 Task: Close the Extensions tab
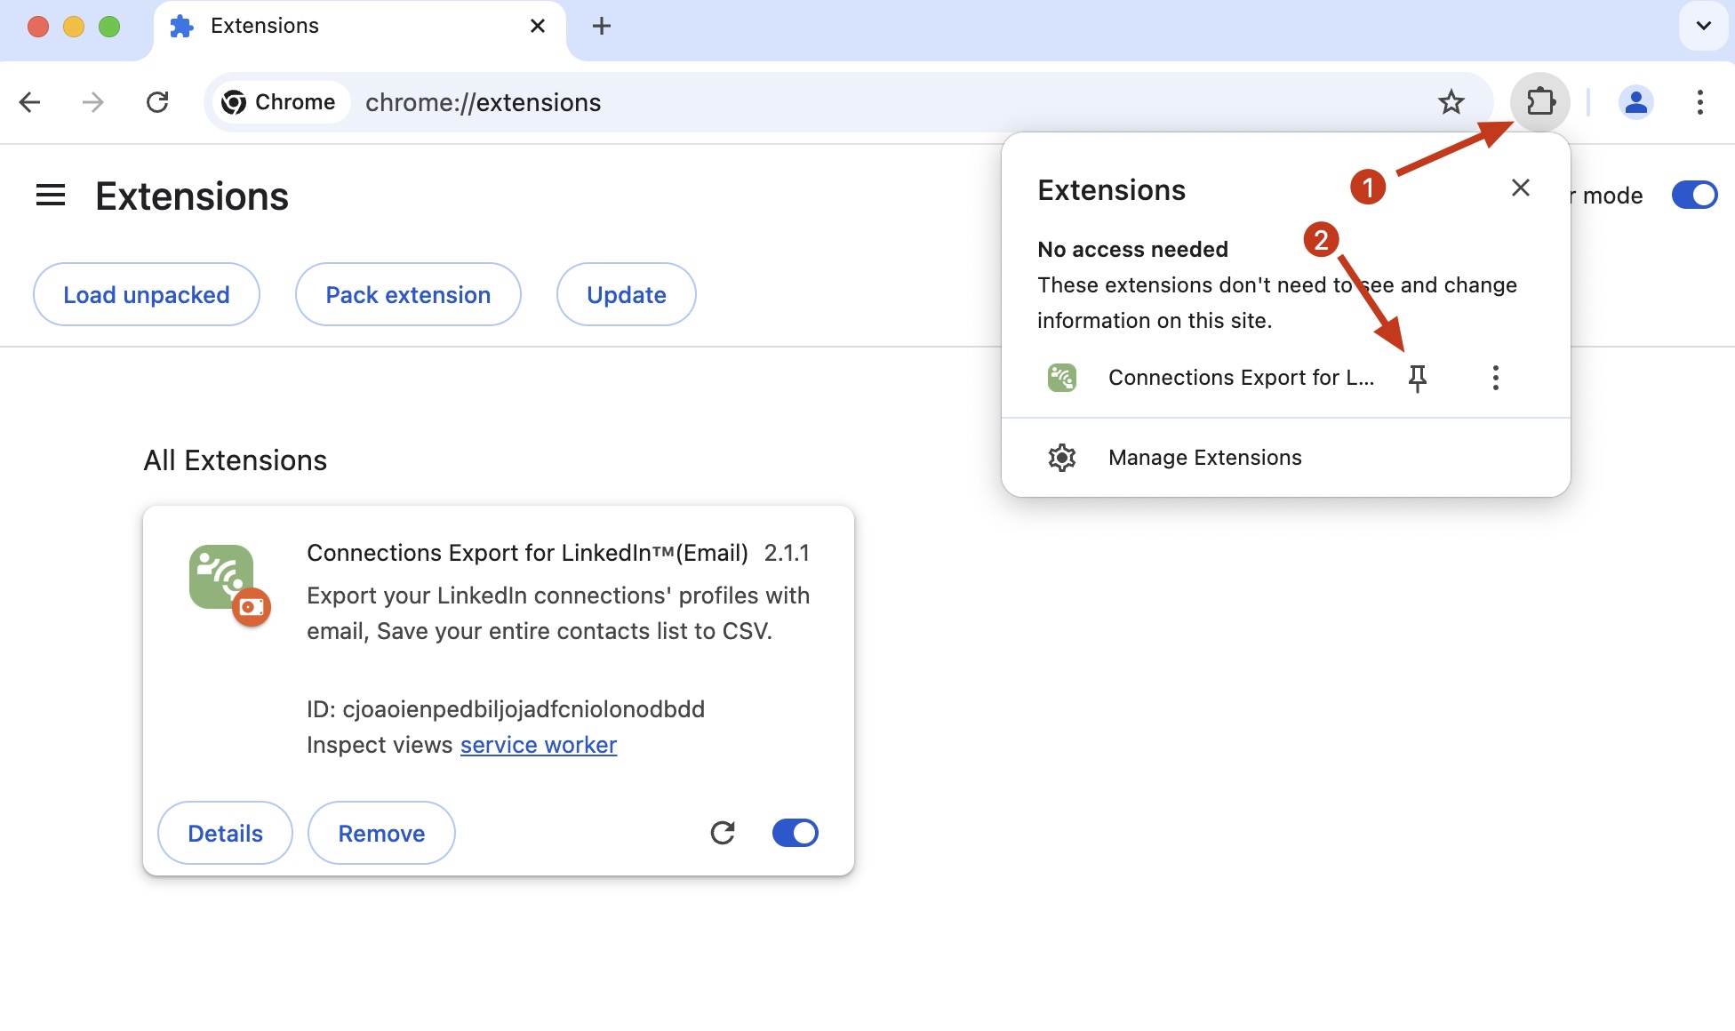538,26
